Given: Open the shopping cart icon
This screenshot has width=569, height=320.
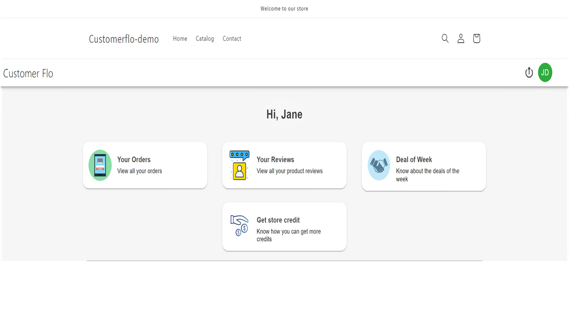Looking at the screenshot, I should point(476,38).
